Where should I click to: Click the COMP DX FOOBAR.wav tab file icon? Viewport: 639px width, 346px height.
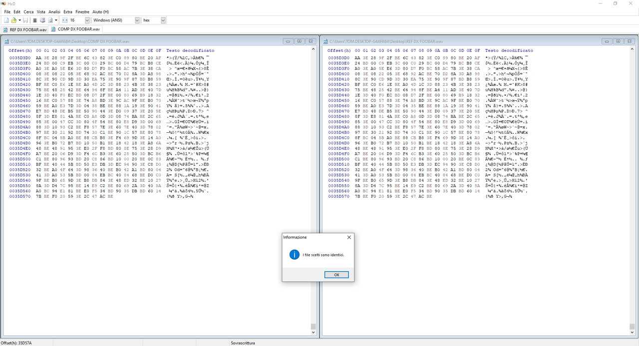(x=53, y=29)
